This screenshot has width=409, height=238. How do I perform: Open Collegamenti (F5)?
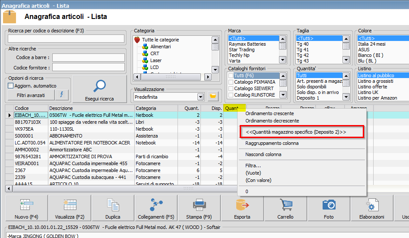[156, 208]
